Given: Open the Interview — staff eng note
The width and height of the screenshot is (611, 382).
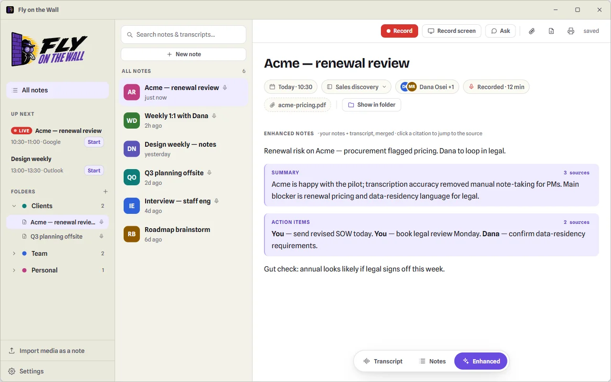Looking at the screenshot, I should pyautogui.click(x=183, y=206).
